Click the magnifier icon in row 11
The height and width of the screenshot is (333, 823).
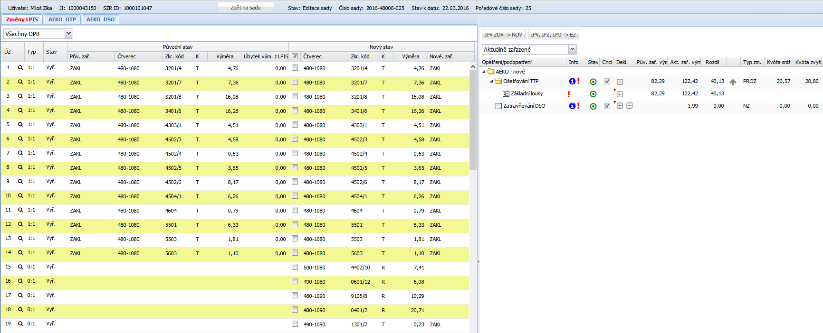click(x=20, y=210)
